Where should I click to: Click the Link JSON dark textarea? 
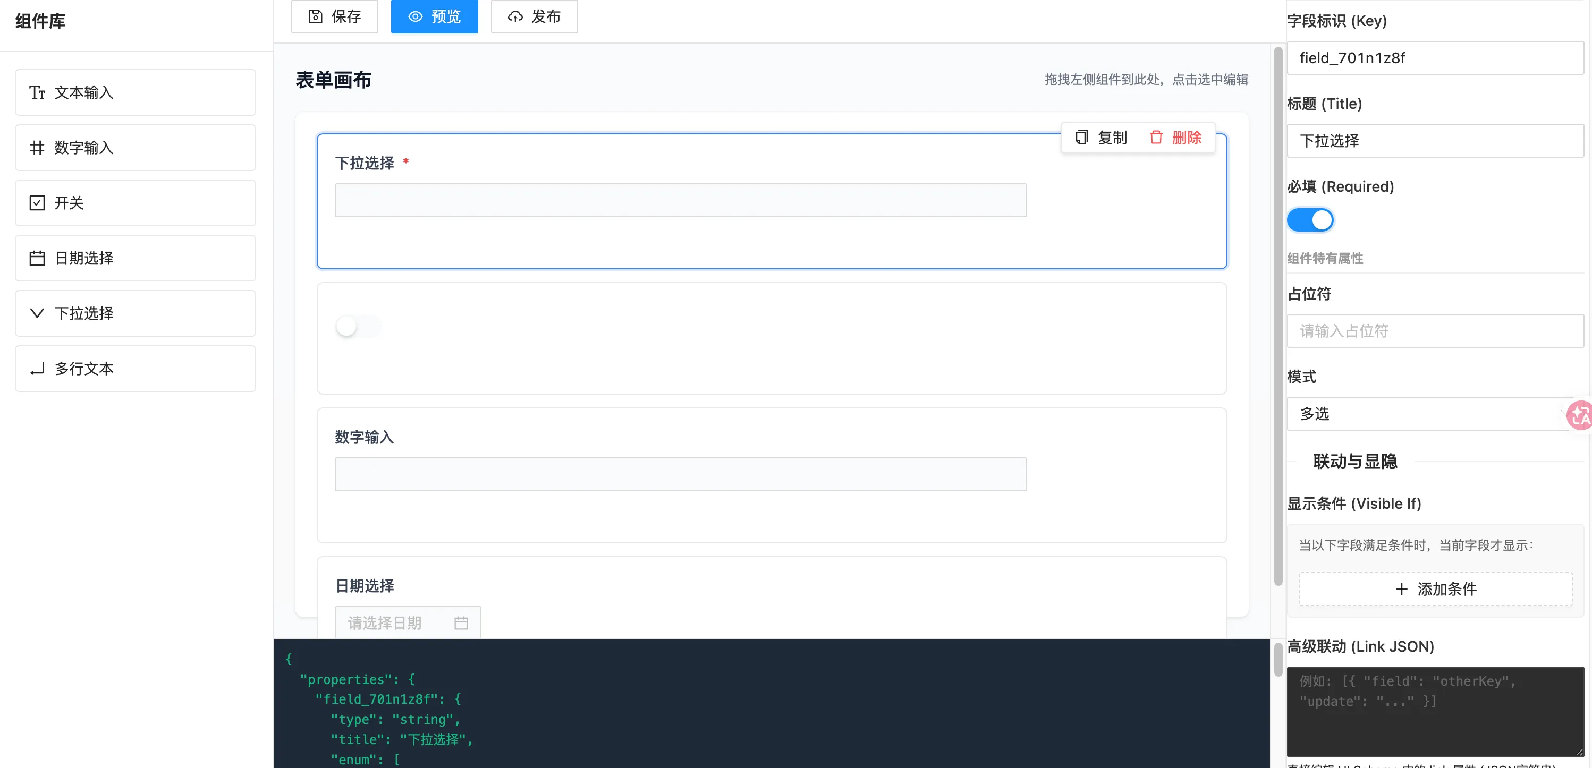tap(1435, 711)
